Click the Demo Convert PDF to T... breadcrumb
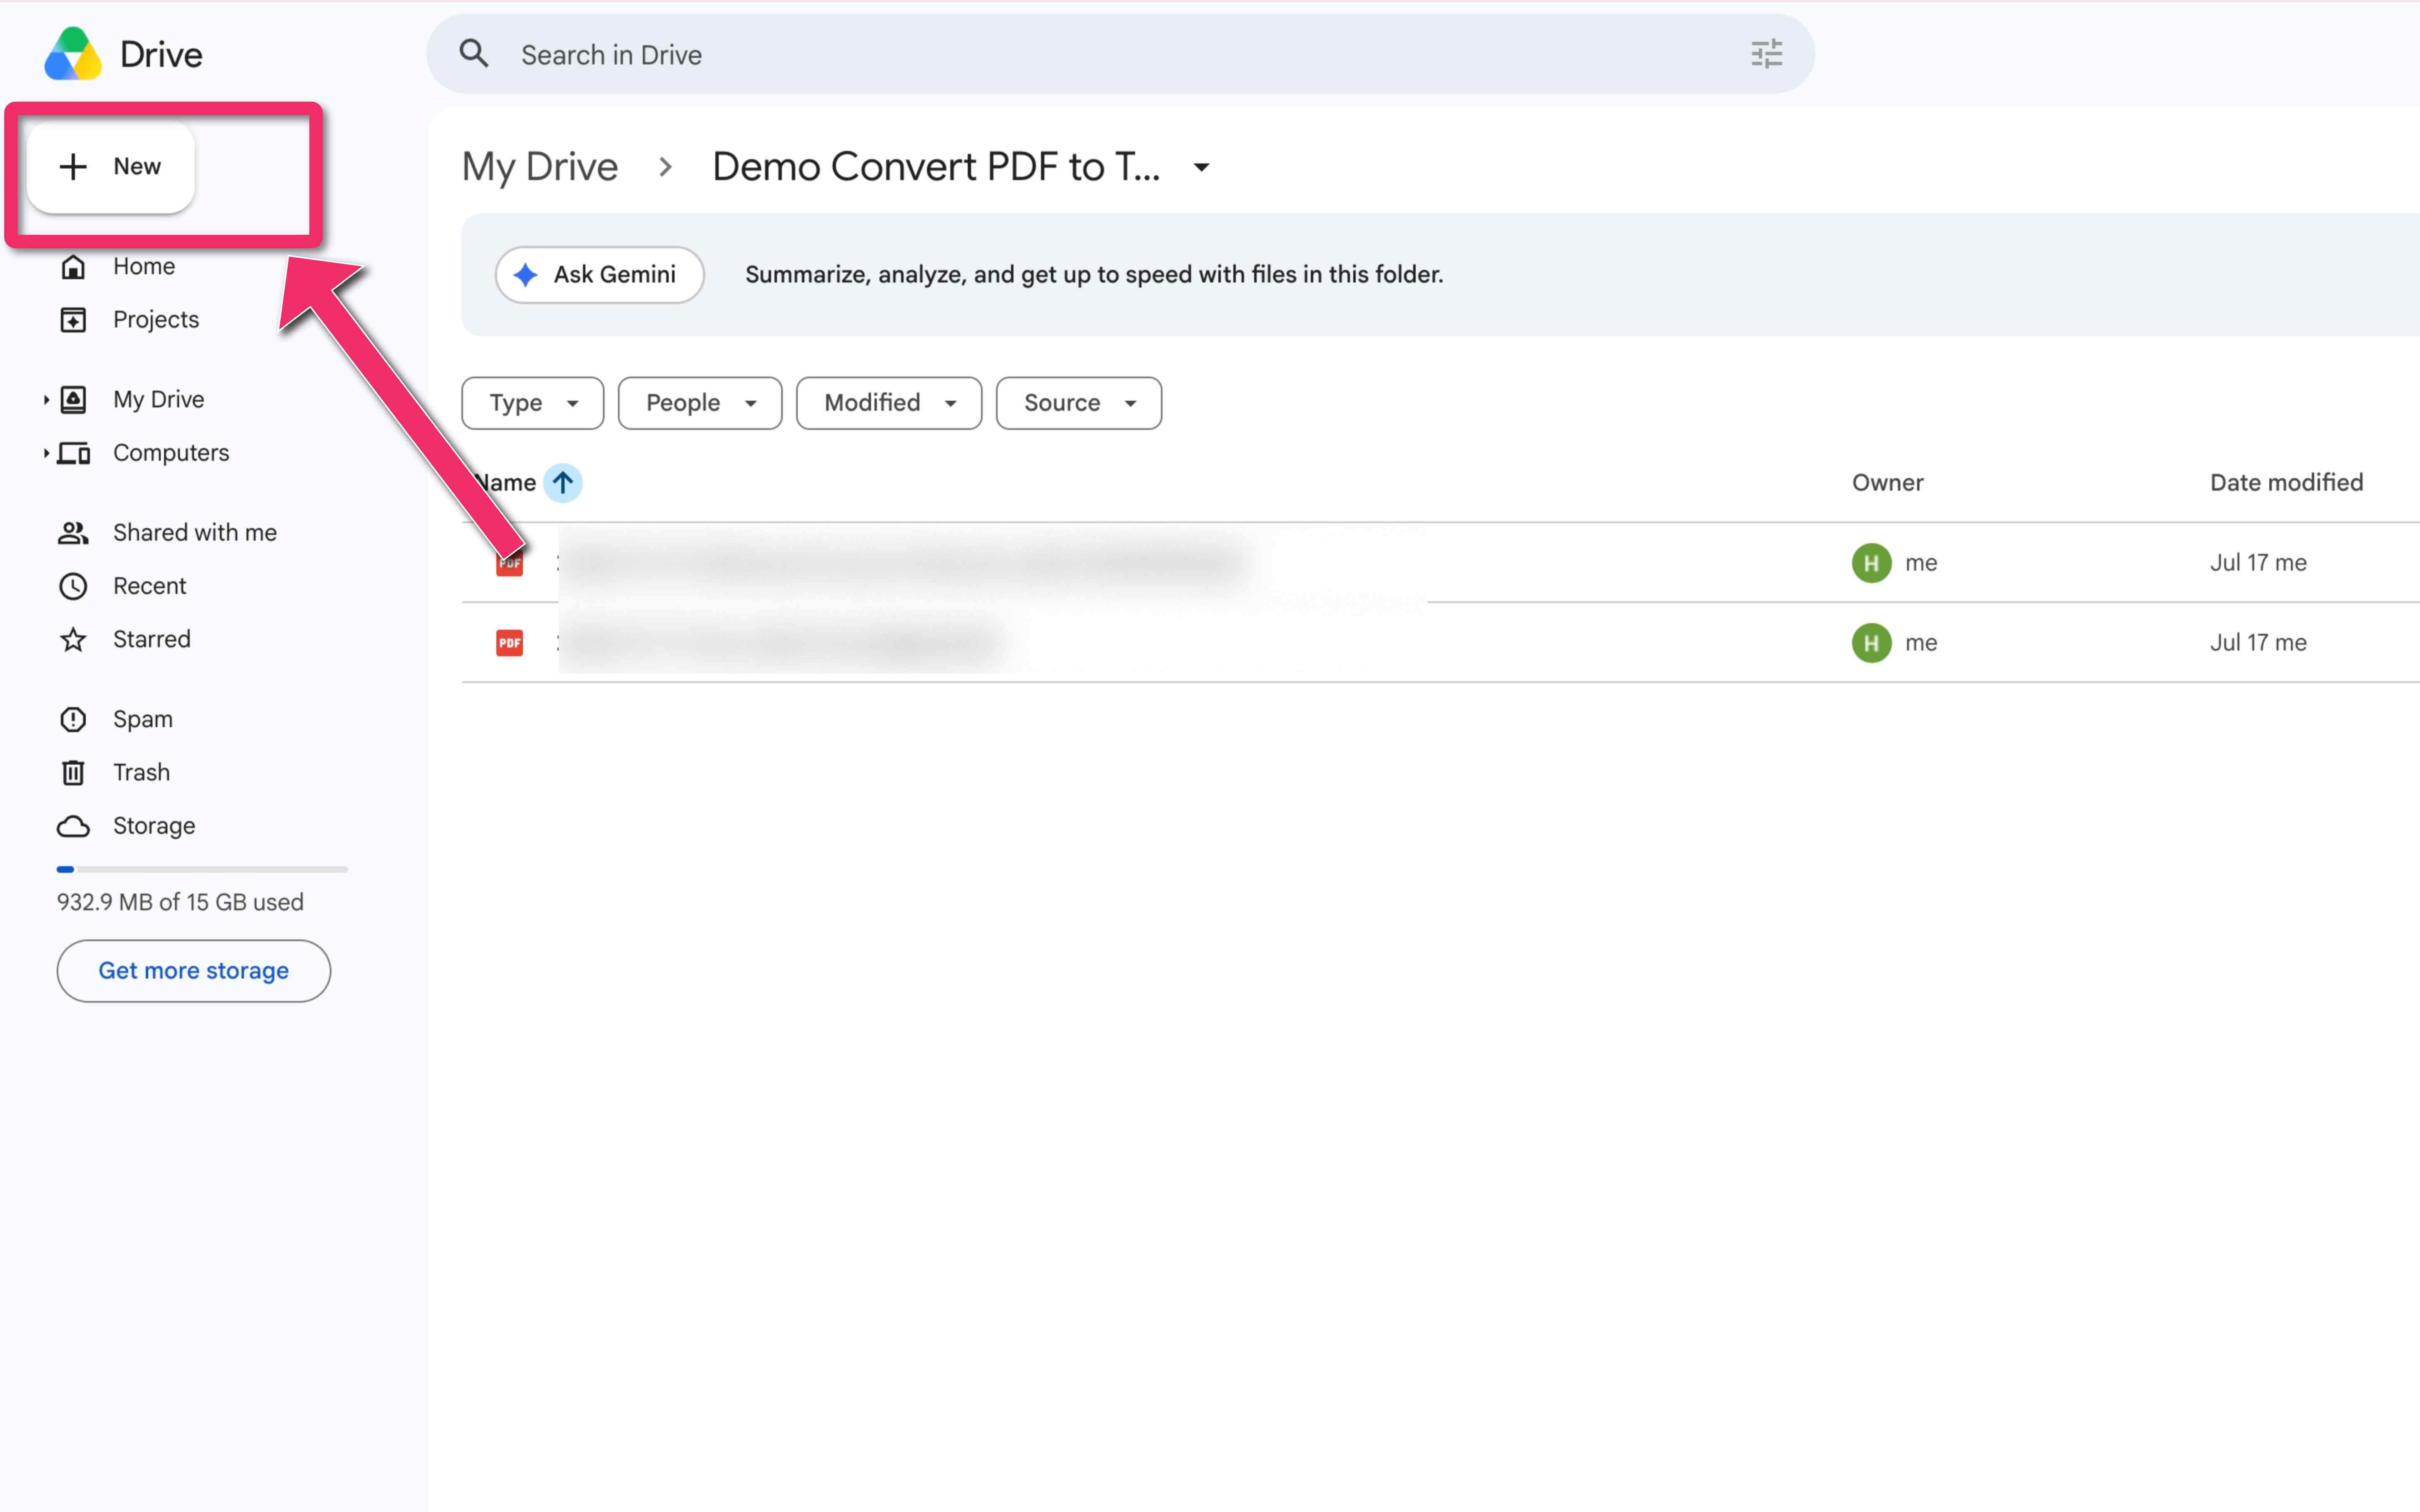The width and height of the screenshot is (2420, 1512). click(936, 167)
